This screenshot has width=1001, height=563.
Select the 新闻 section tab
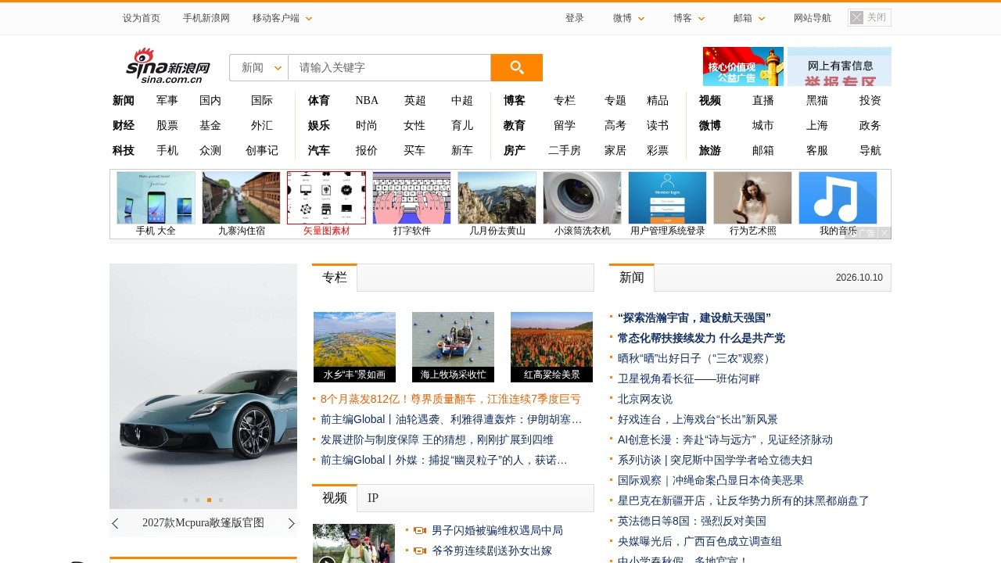632,278
